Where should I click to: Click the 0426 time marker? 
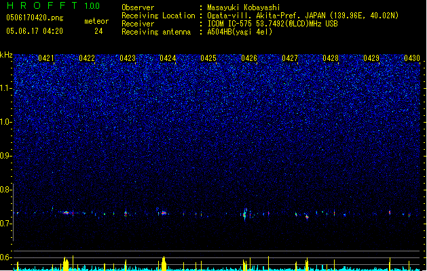coord(249,58)
